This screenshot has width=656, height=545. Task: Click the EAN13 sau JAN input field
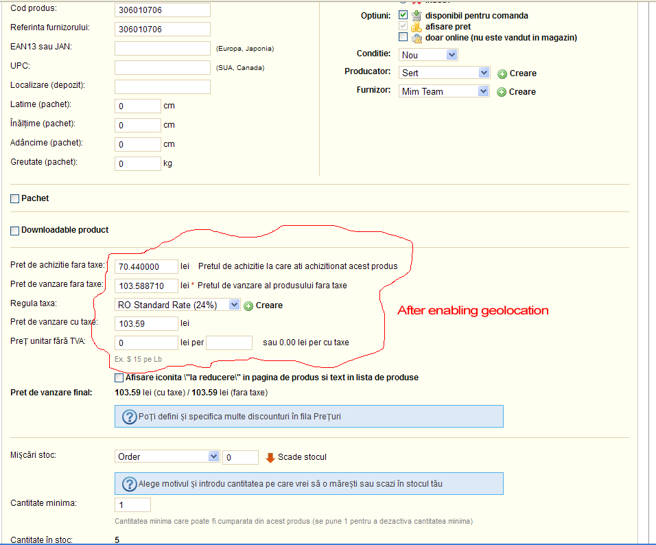pyautogui.click(x=163, y=49)
